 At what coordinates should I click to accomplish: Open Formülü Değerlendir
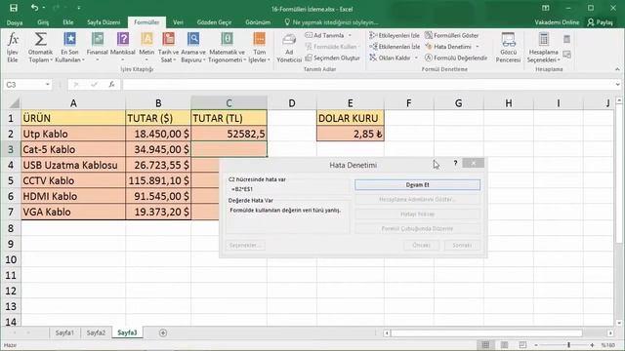point(456,58)
